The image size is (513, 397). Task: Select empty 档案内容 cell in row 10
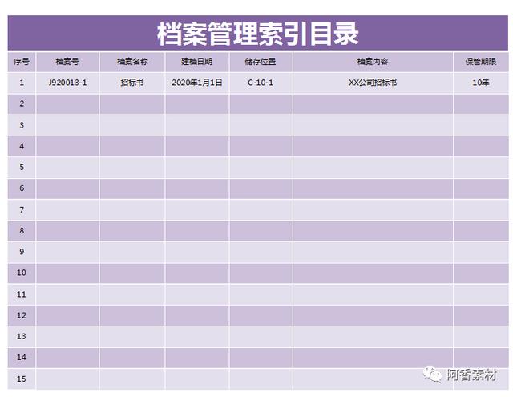point(373,273)
